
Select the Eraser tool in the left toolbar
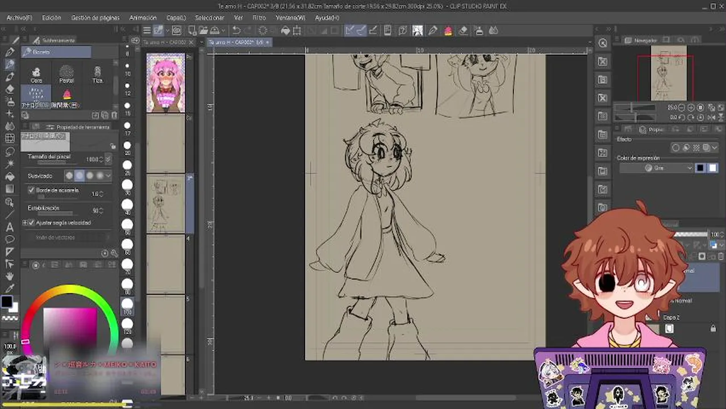tap(10, 89)
